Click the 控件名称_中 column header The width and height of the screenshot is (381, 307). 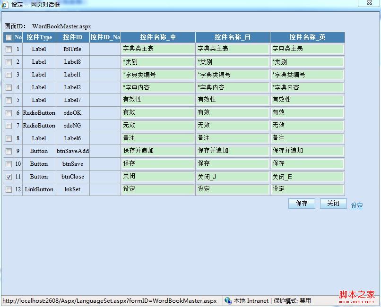[158, 37]
